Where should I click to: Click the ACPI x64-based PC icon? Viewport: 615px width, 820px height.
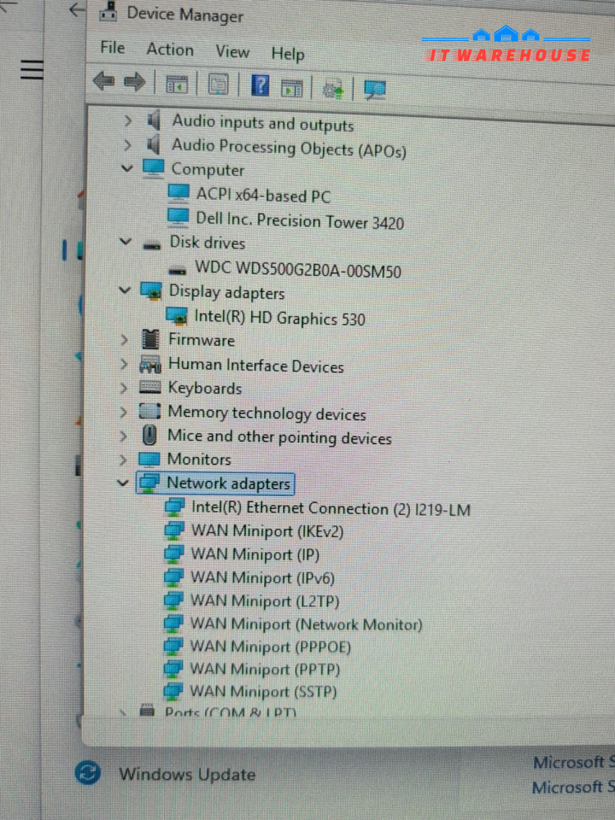178,193
